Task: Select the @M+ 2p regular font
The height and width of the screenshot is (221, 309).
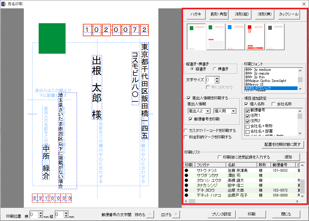Action: tap(271, 73)
